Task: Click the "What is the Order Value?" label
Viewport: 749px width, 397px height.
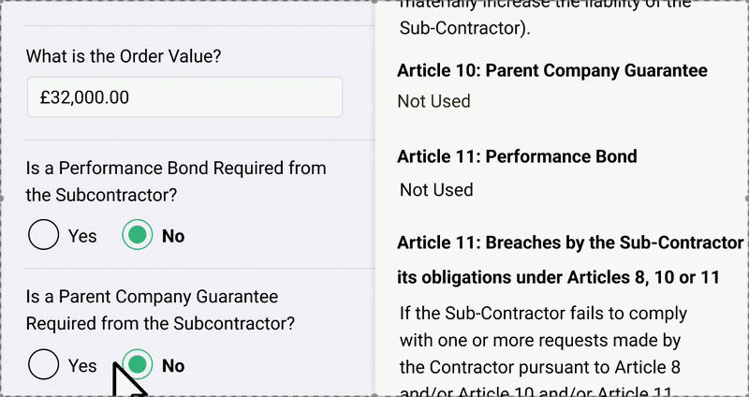Action: click(124, 56)
